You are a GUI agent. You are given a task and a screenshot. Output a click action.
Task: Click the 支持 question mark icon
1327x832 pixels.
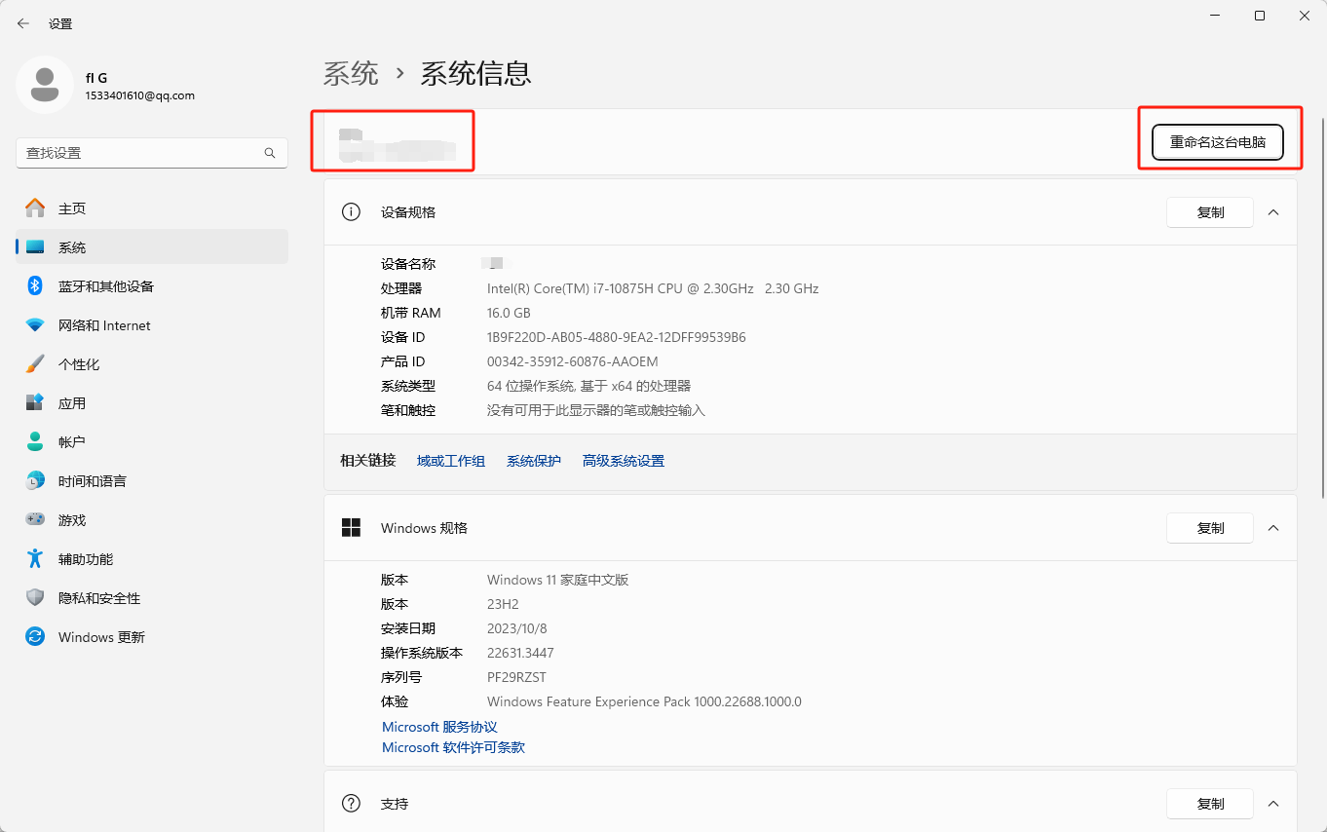point(351,804)
